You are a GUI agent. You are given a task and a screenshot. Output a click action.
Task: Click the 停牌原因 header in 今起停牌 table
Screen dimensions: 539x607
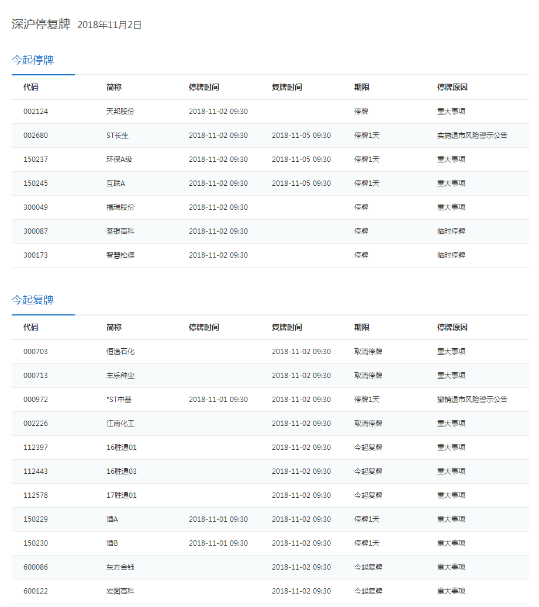click(452, 88)
